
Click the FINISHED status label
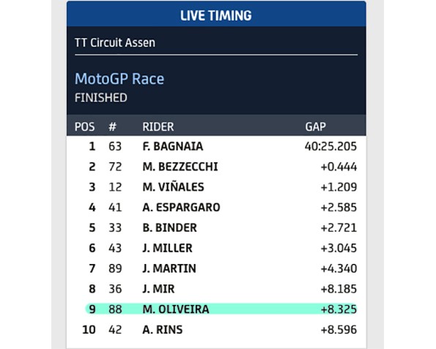[100, 98]
